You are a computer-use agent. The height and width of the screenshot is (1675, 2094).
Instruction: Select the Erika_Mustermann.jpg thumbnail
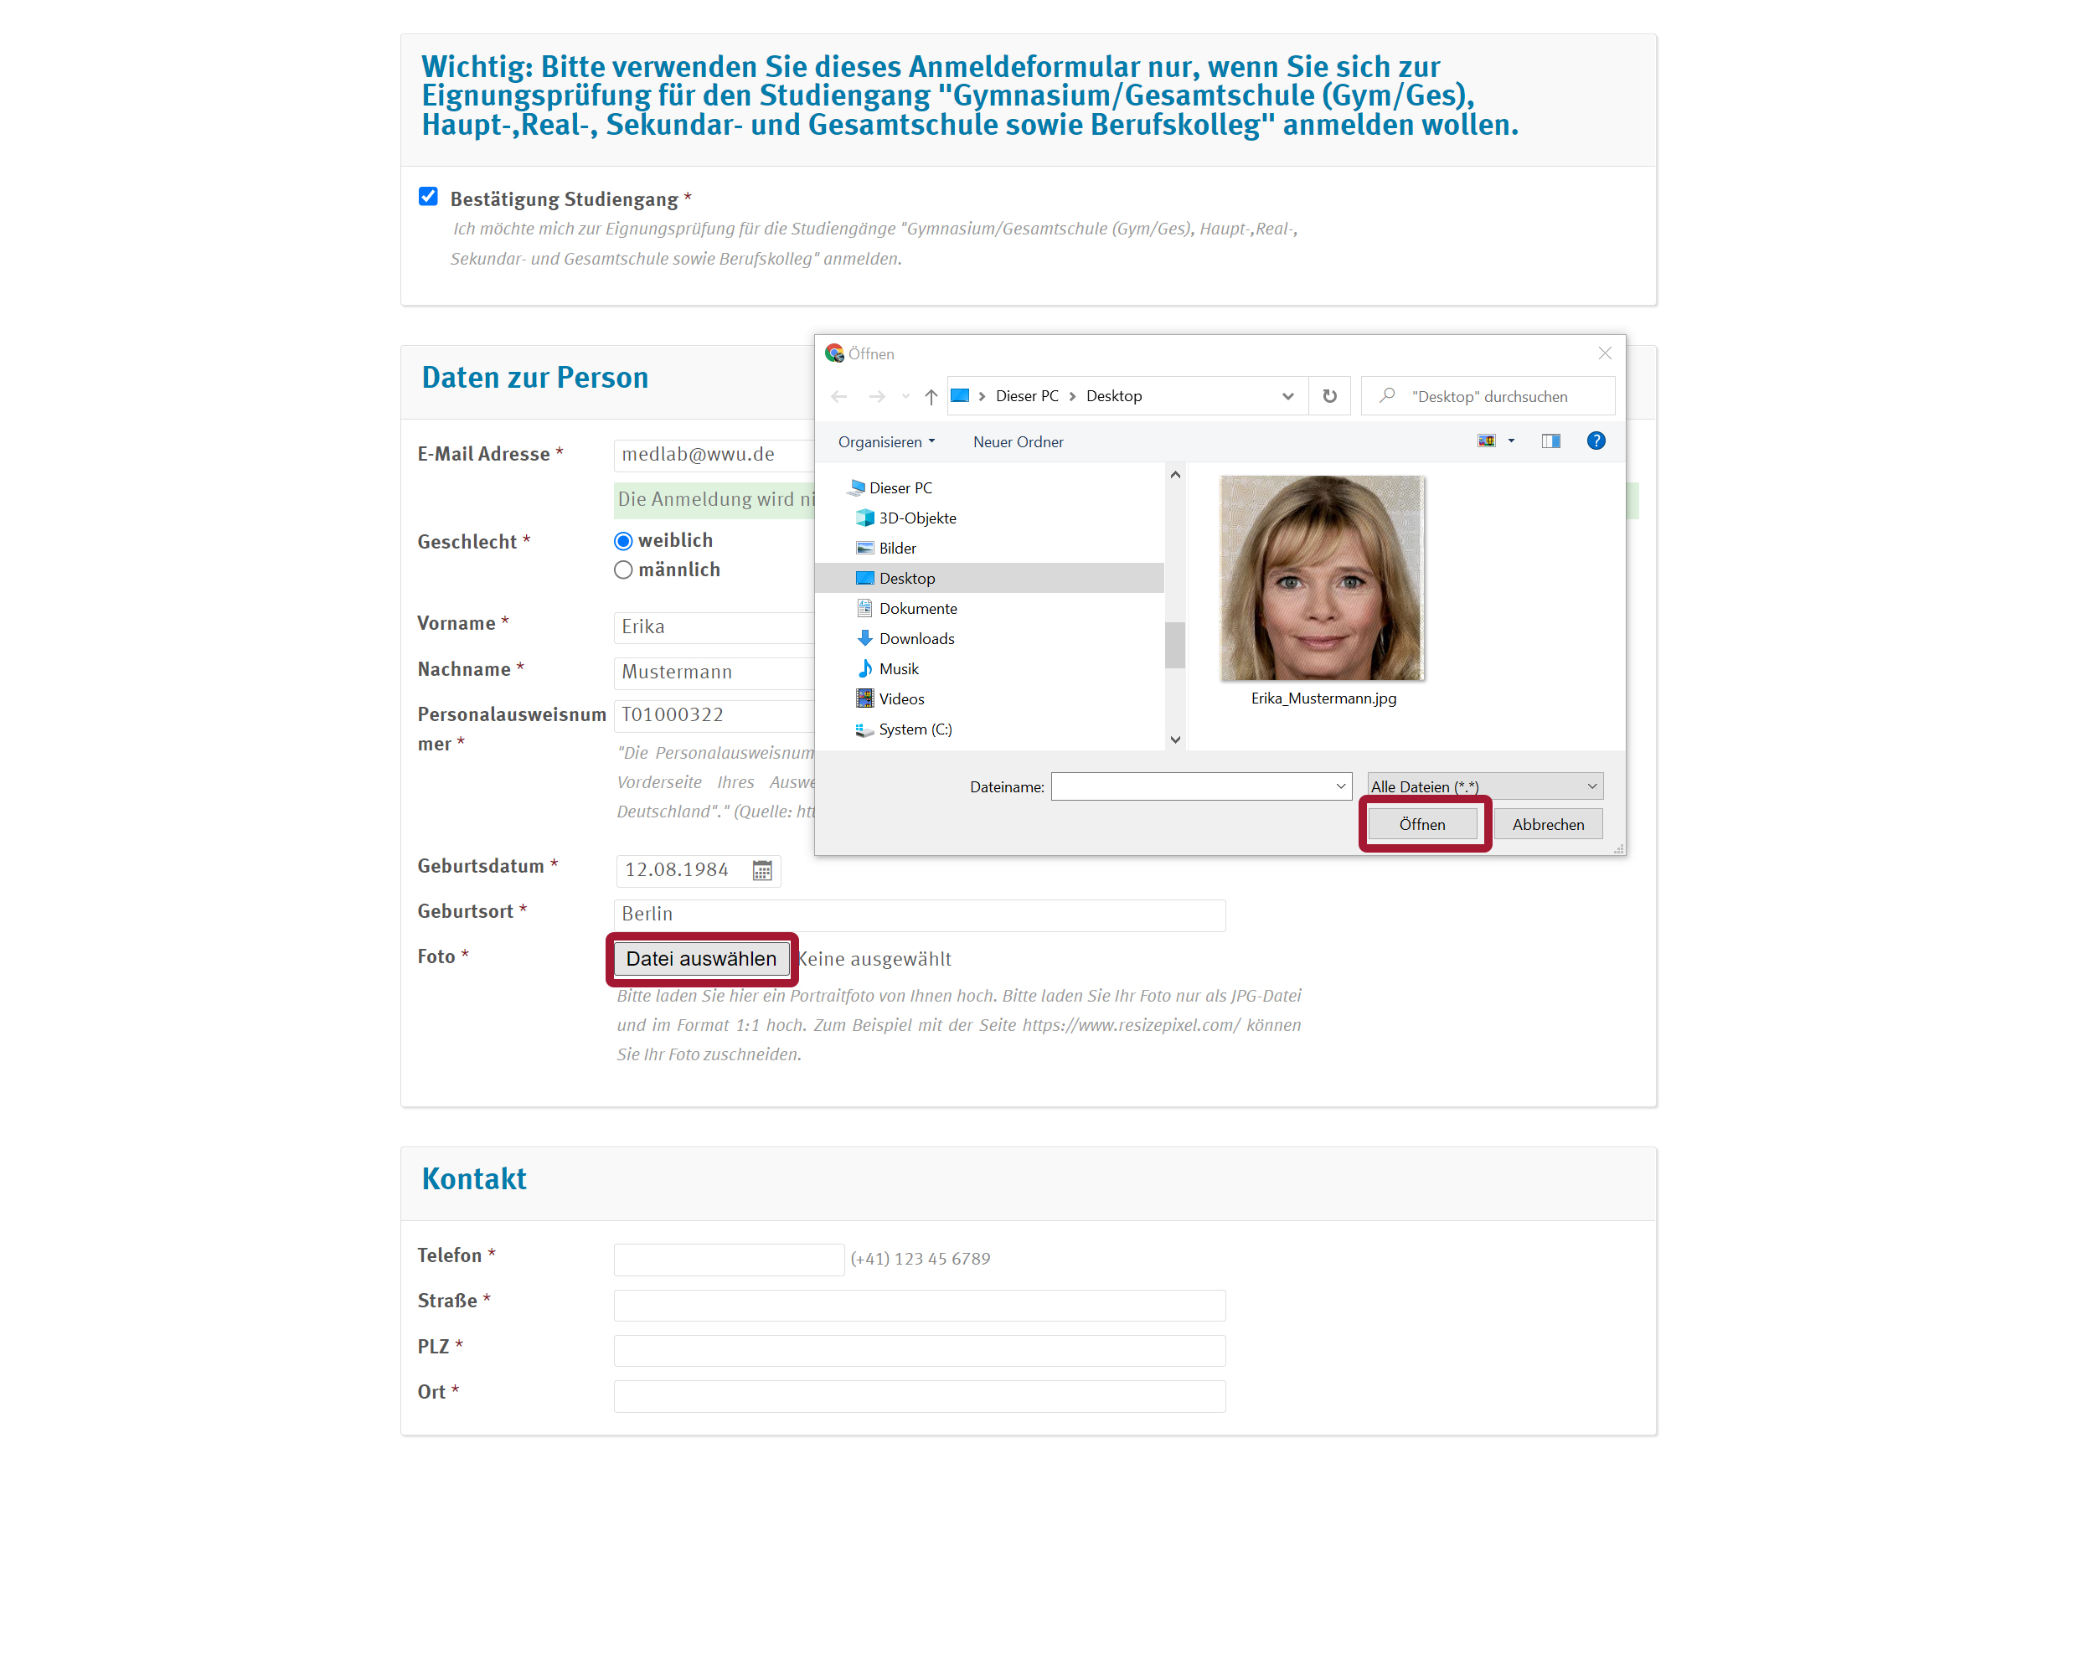pyautogui.click(x=1322, y=580)
